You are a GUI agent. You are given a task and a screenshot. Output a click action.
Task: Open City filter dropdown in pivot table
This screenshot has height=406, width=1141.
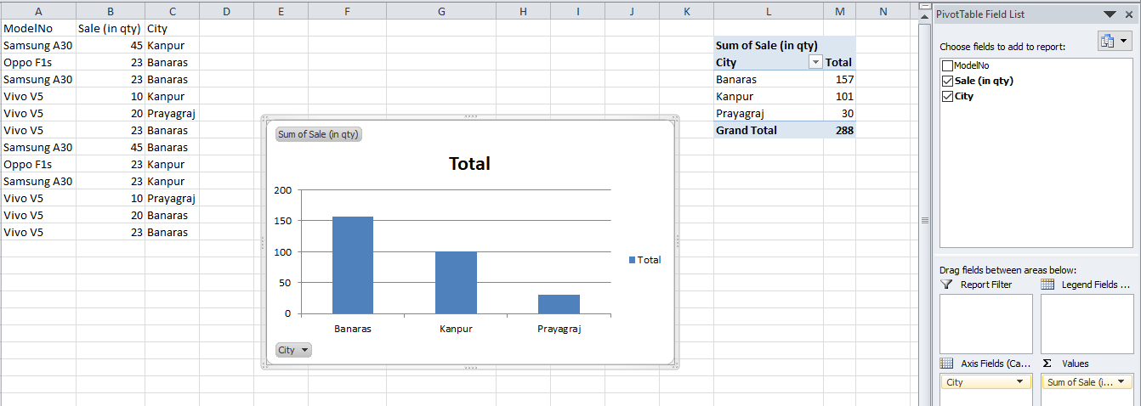point(815,63)
